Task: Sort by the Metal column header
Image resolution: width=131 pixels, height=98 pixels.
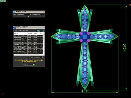Action: tap(20, 33)
